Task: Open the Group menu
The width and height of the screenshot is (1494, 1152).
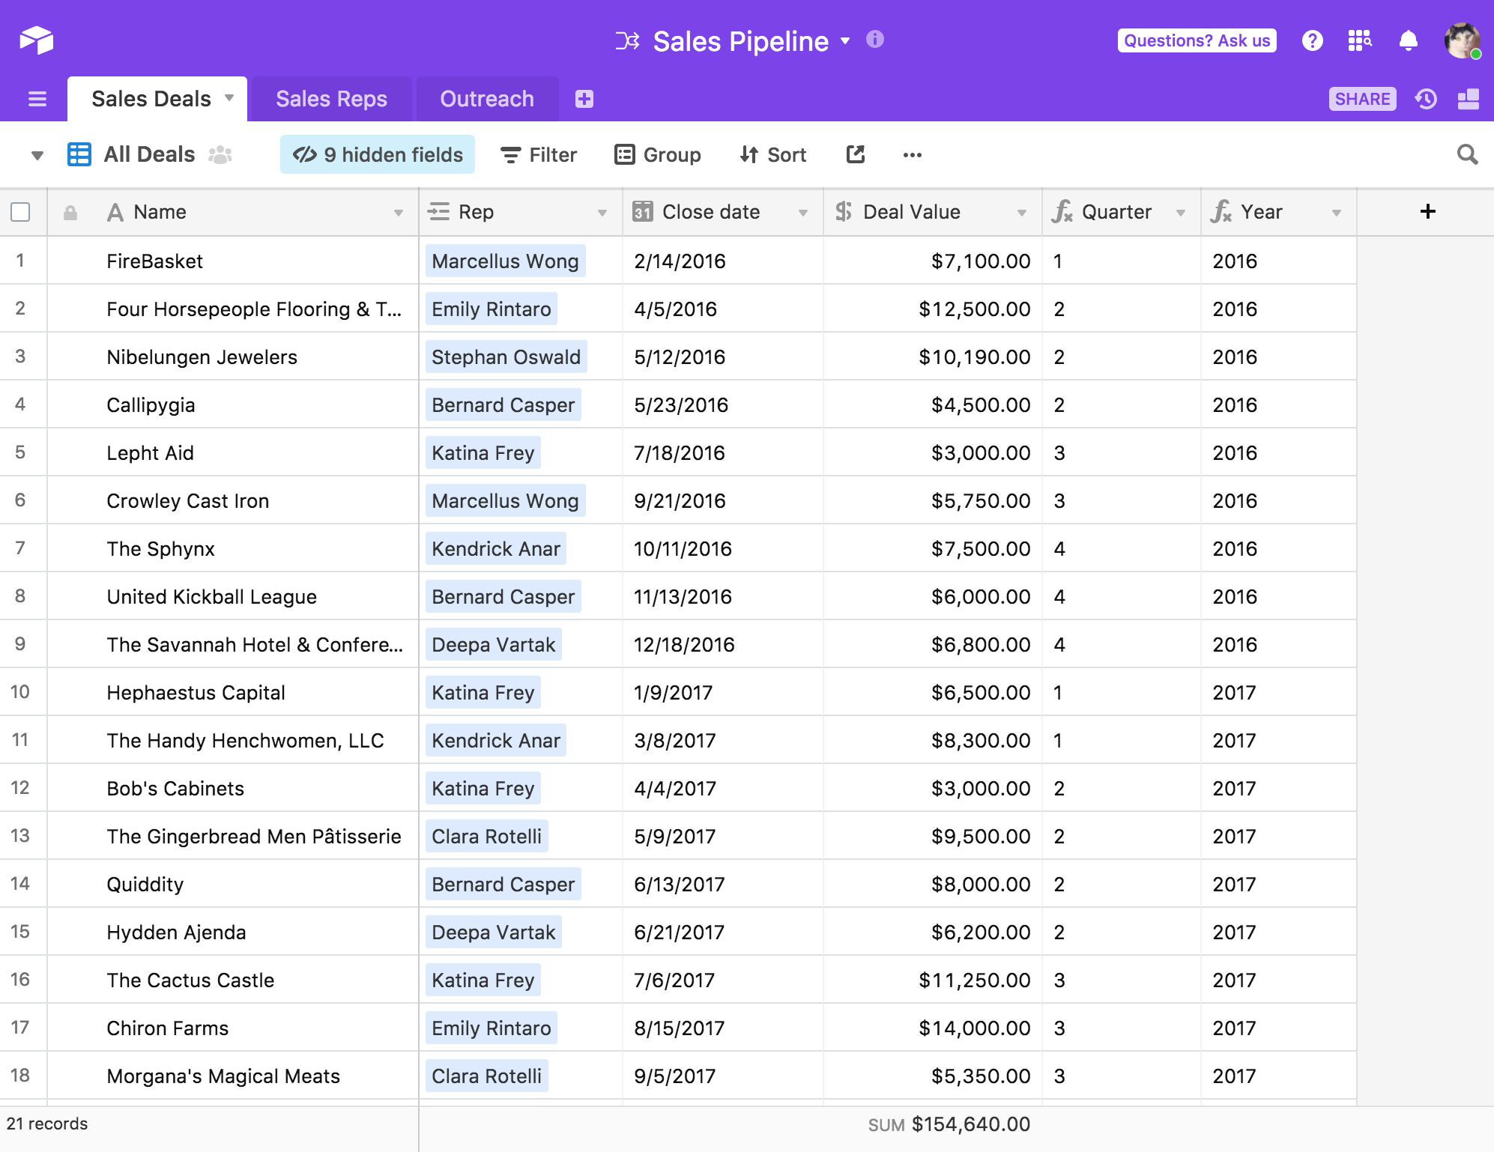Action: pyautogui.click(x=658, y=154)
